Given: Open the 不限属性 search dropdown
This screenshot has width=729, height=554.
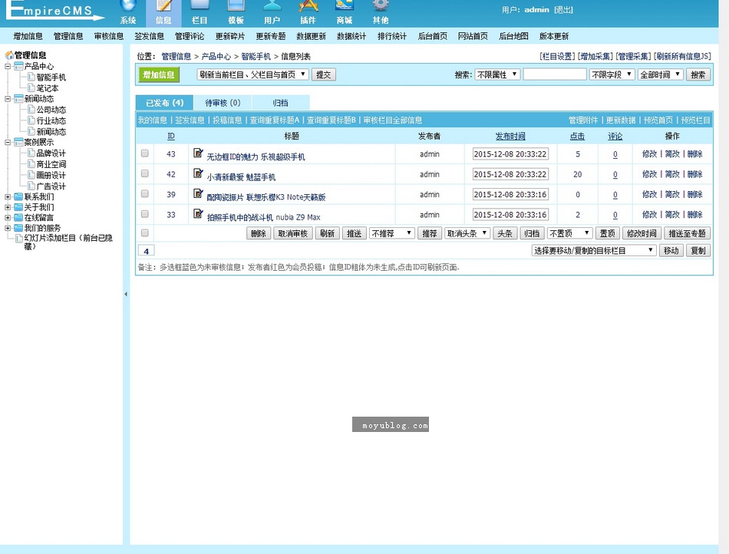Looking at the screenshot, I should [x=497, y=74].
